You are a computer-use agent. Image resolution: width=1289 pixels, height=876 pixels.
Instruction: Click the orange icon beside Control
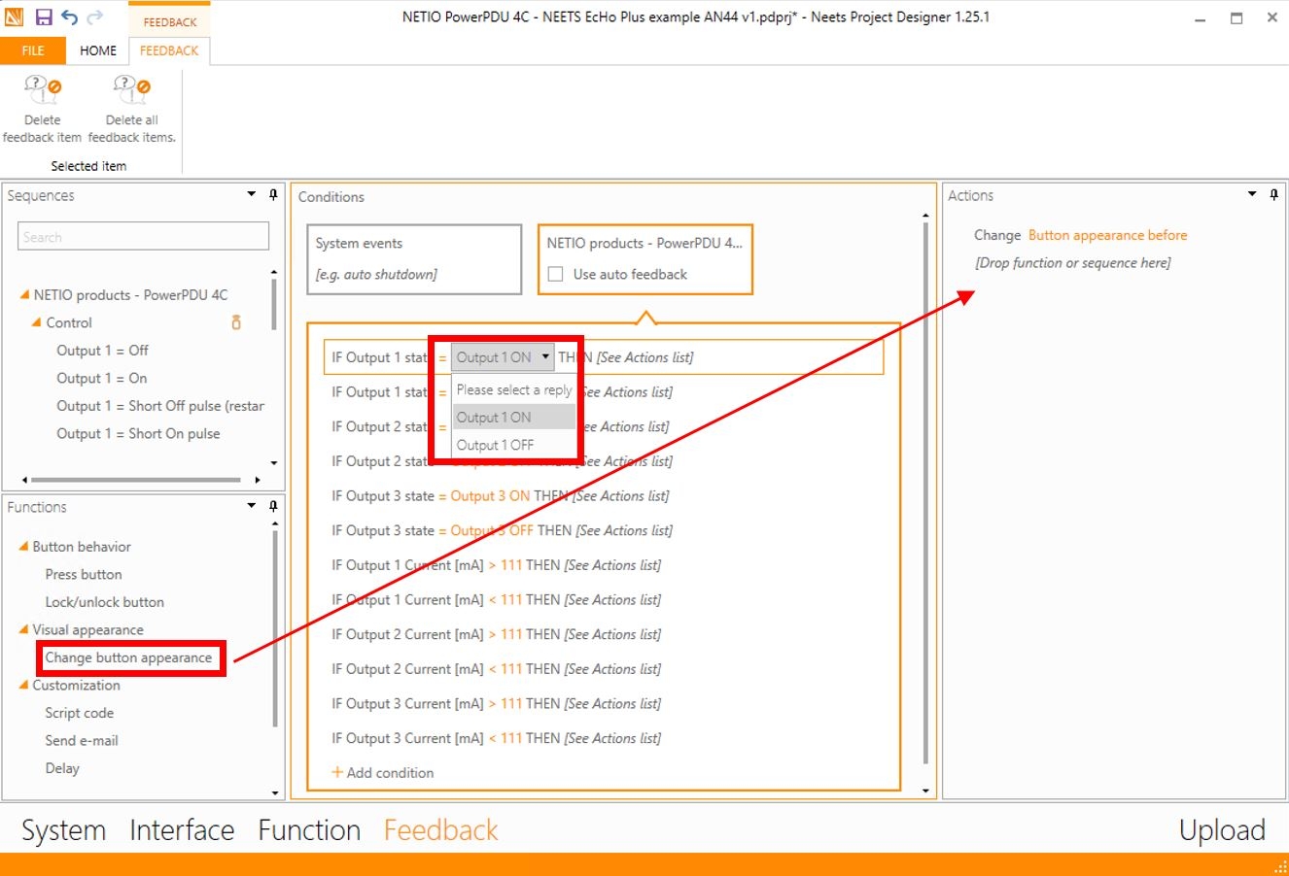pos(236,322)
